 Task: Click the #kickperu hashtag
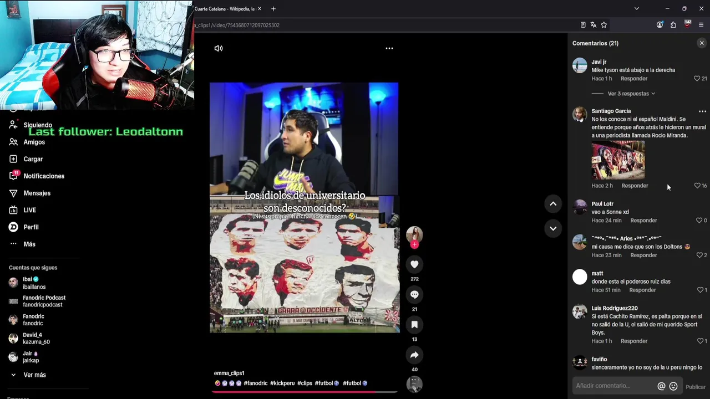pyautogui.click(x=282, y=383)
